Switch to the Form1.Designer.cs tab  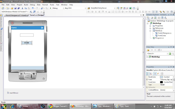[13, 15]
